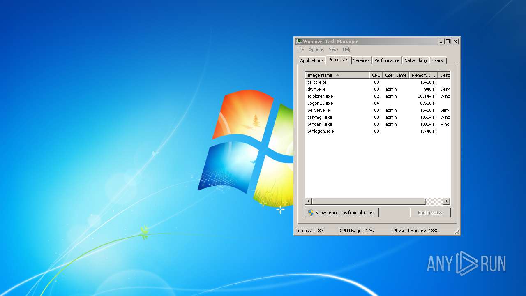This screenshot has height=296, width=526.
Task: Close the Task Manager window
Action: click(455, 42)
